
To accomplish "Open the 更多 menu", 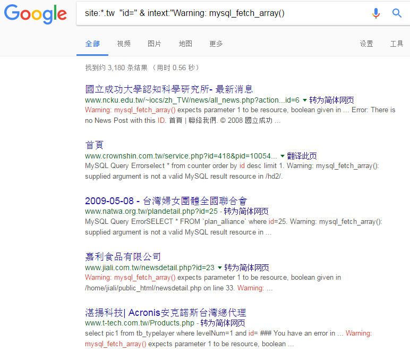I will pos(216,44).
